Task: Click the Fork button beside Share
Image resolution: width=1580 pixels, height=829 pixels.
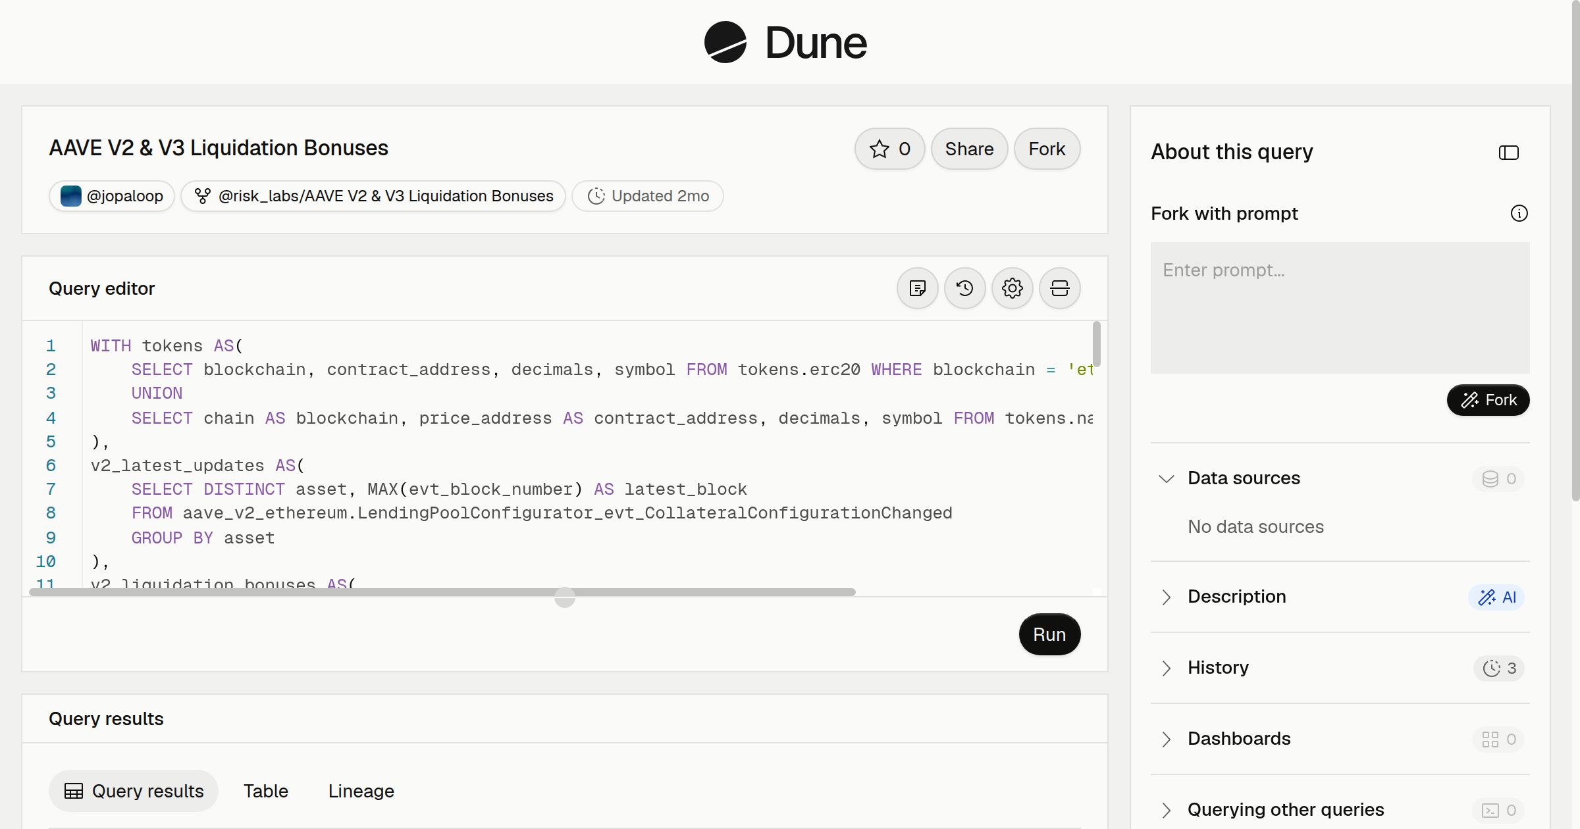Action: [x=1047, y=149]
